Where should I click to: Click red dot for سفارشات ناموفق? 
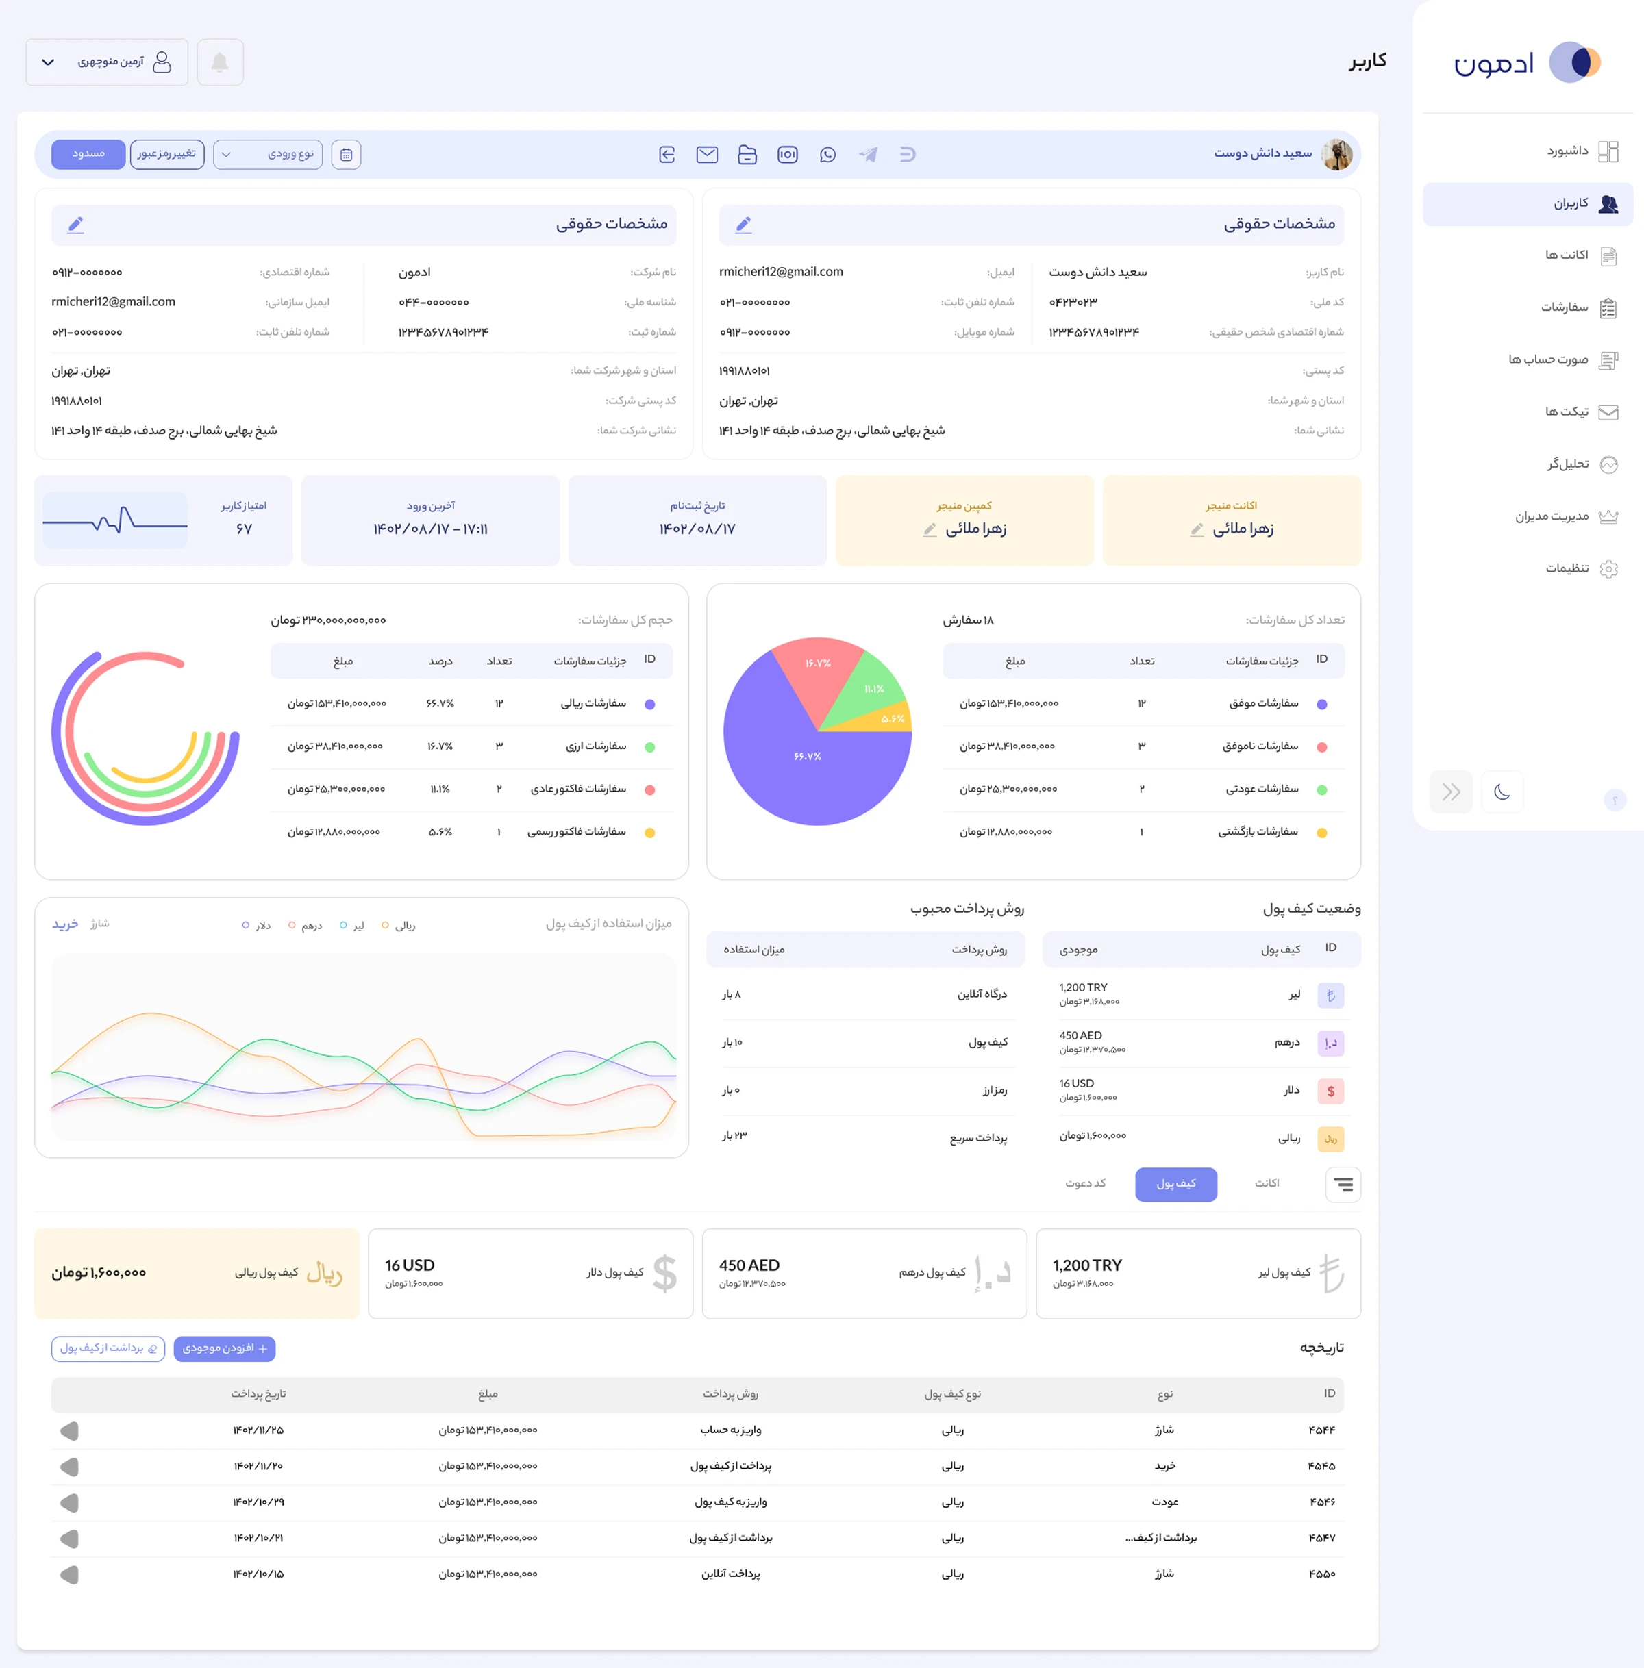click(x=1322, y=747)
